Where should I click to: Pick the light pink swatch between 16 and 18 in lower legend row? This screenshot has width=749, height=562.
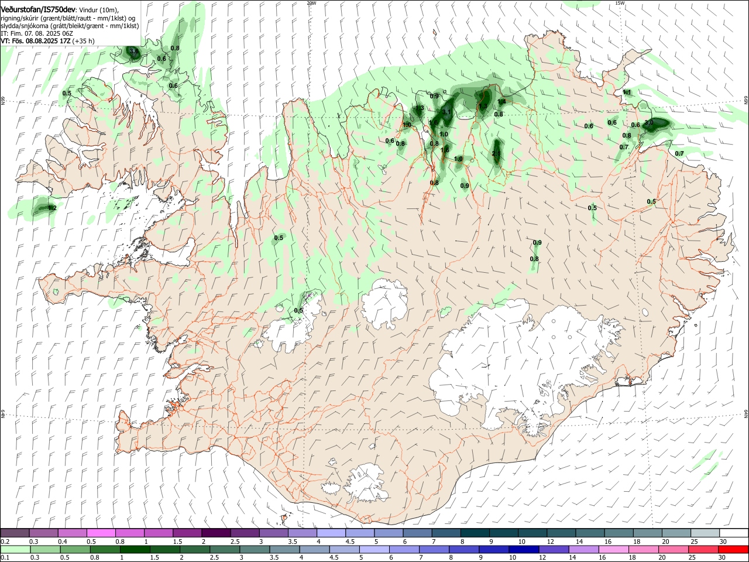(x=613, y=549)
